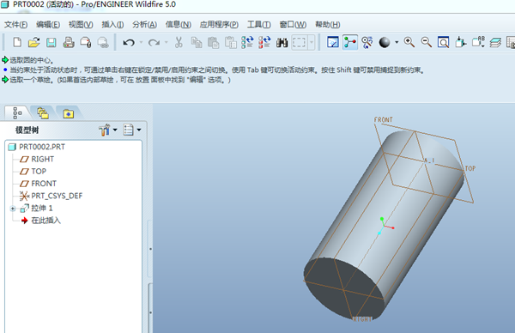515x333 pixels.
Task: Toggle the orient mode icon
Action: point(367,42)
